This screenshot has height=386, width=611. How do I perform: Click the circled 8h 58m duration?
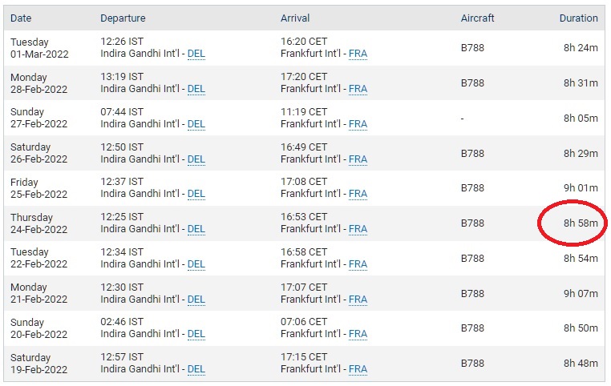click(581, 223)
